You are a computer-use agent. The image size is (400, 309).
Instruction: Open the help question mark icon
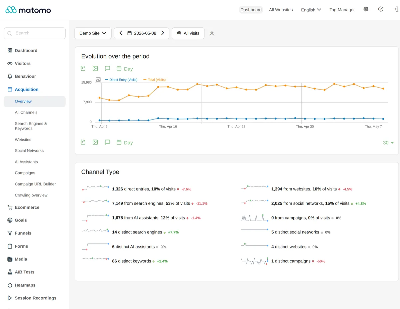pos(381,9)
